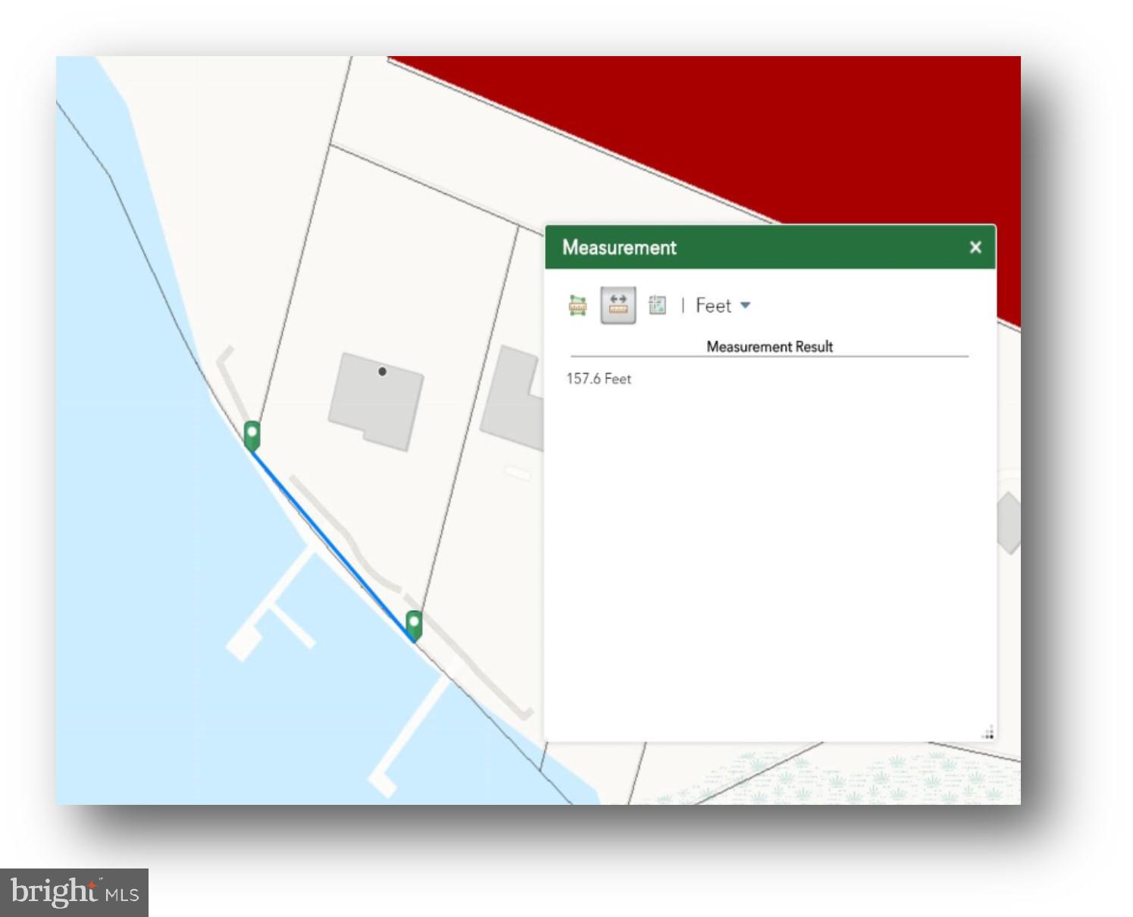This screenshot has width=1133, height=917.
Task: Click the Measurement panel title bar
Action: pos(758,247)
